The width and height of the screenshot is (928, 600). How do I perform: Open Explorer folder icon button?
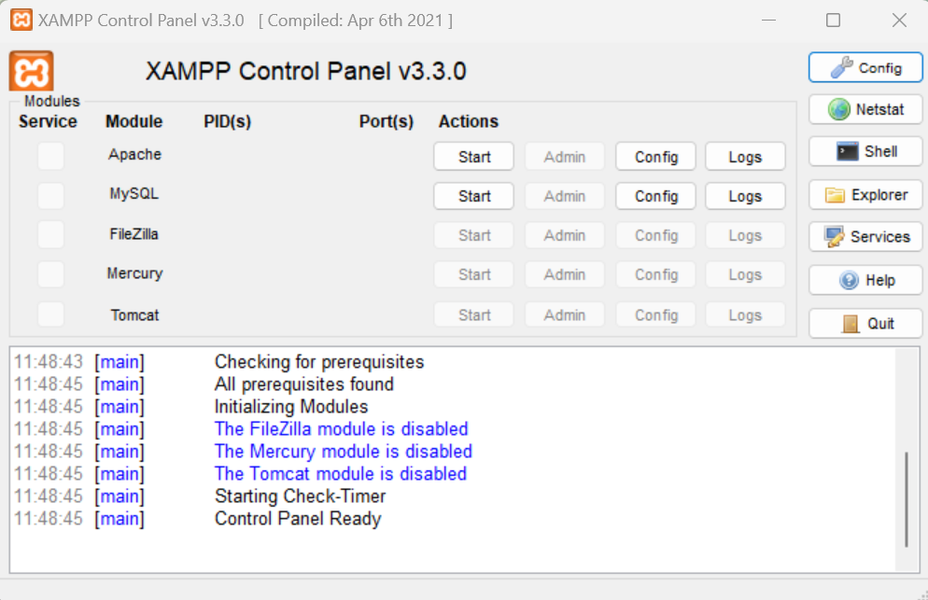(x=865, y=195)
